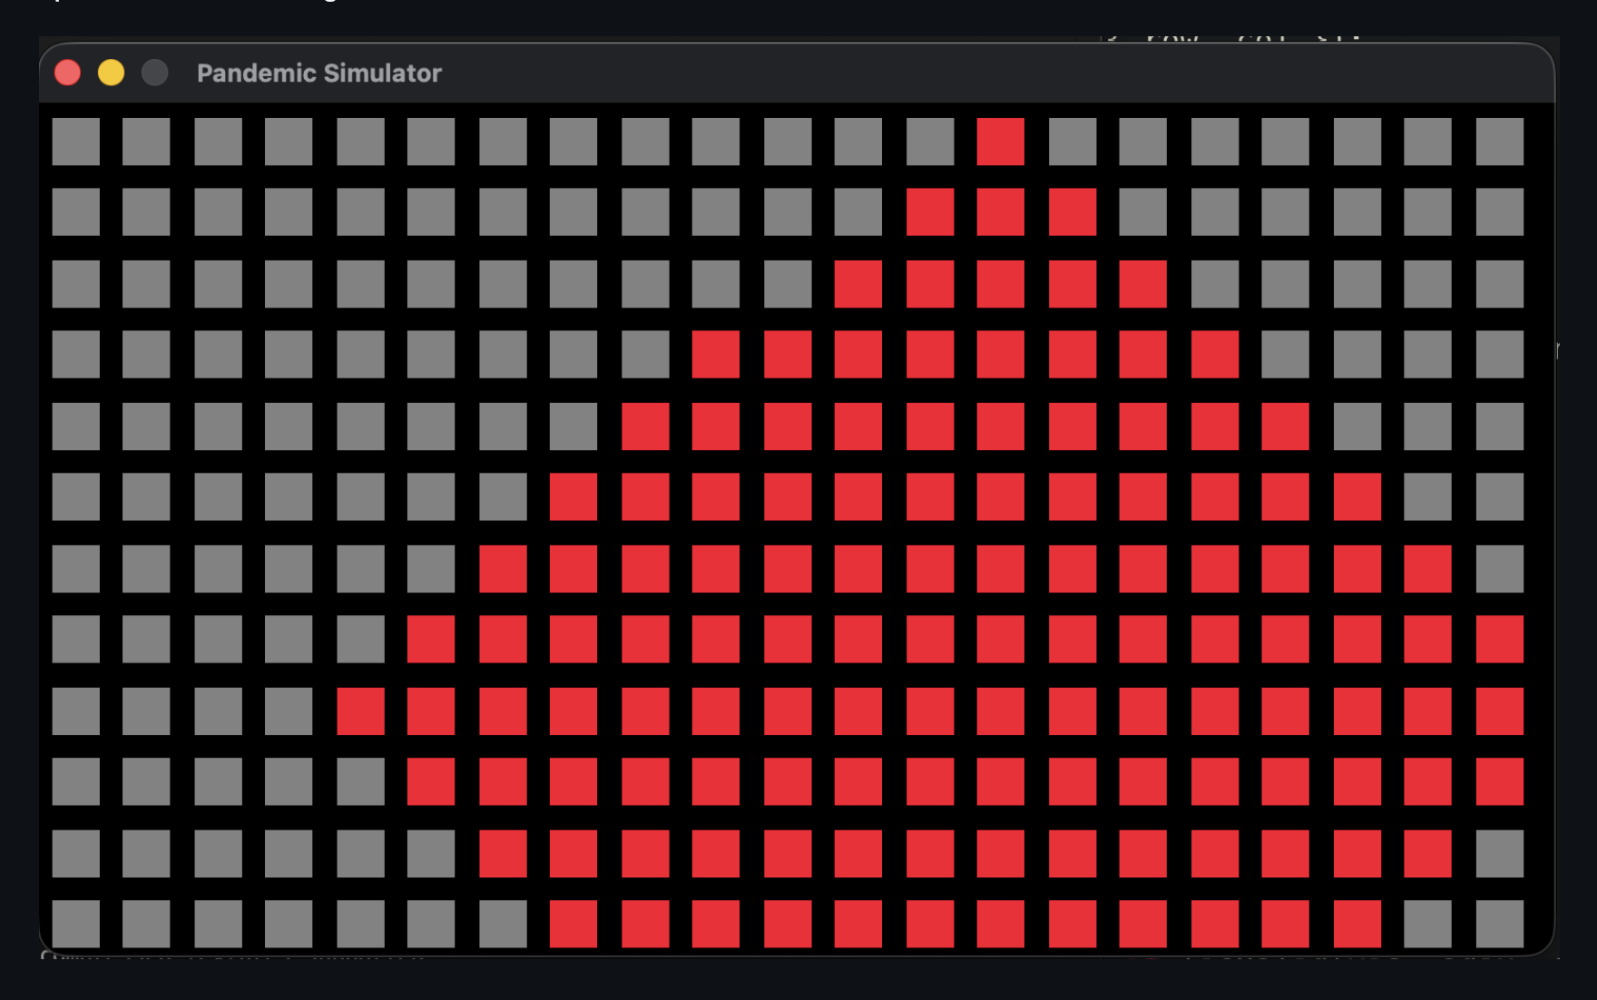Select the only red cell in the top row
Viewport: 1597px width, 1000px height.
click(1001, 142)
